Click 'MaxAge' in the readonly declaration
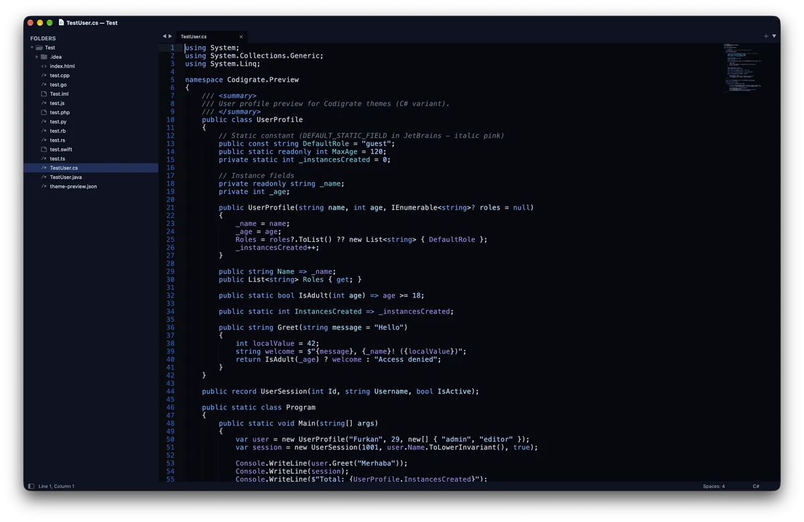The height and width of the screenshot is (522, 804). (345, 152)
